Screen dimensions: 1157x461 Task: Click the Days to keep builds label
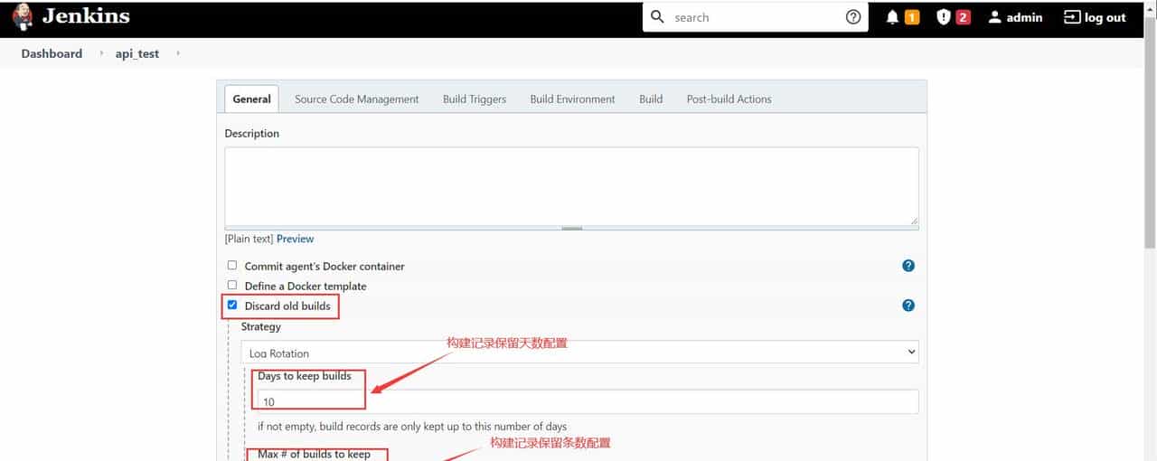[x=305, y=376]
